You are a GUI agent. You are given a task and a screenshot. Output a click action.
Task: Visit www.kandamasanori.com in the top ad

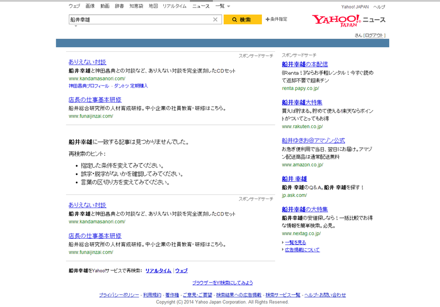(x=97, y=78)
